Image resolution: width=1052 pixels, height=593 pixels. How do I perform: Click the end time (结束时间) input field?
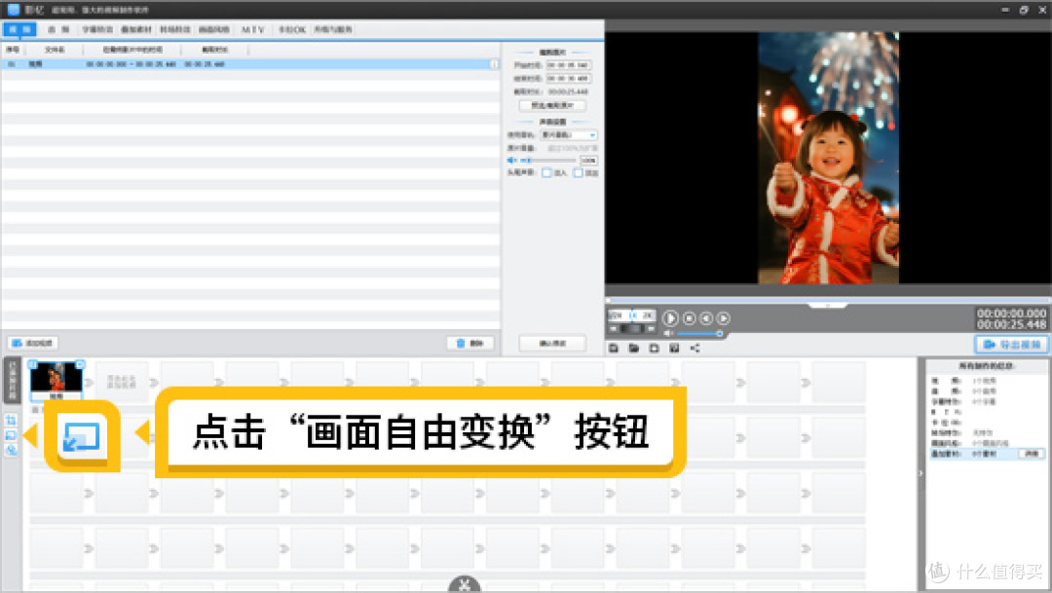(x=568, y=79)
